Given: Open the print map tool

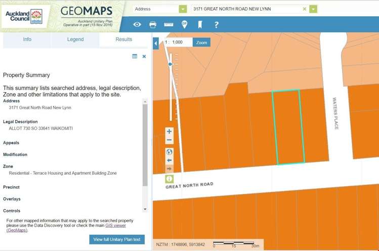Looking at the screenshot, I should pos(153,24).
